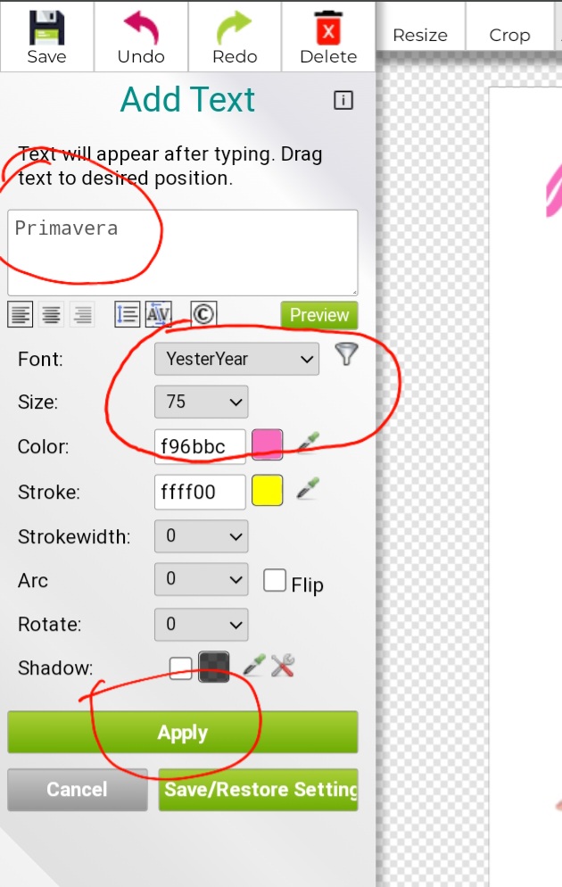Viewport: 562px width, 887px height.
Task: Open the Rotate dropdown
Action: pos(202,625)
